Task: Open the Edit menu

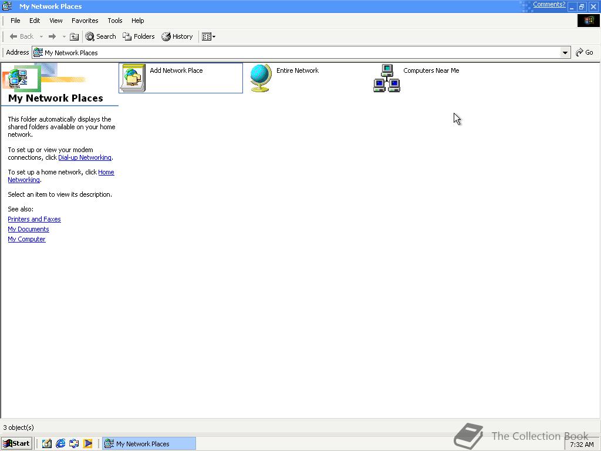Action: (x=35, y=21)
